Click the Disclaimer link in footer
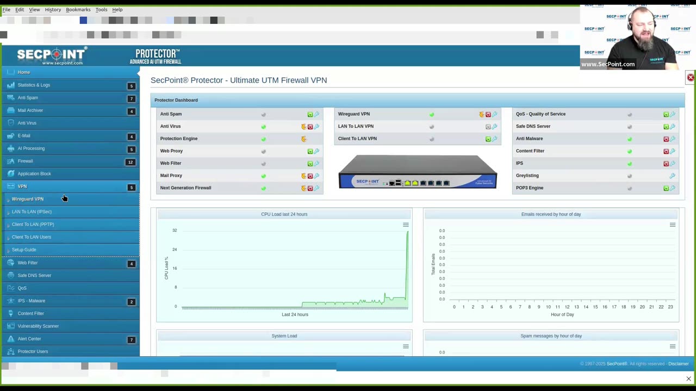 (678, 364)
